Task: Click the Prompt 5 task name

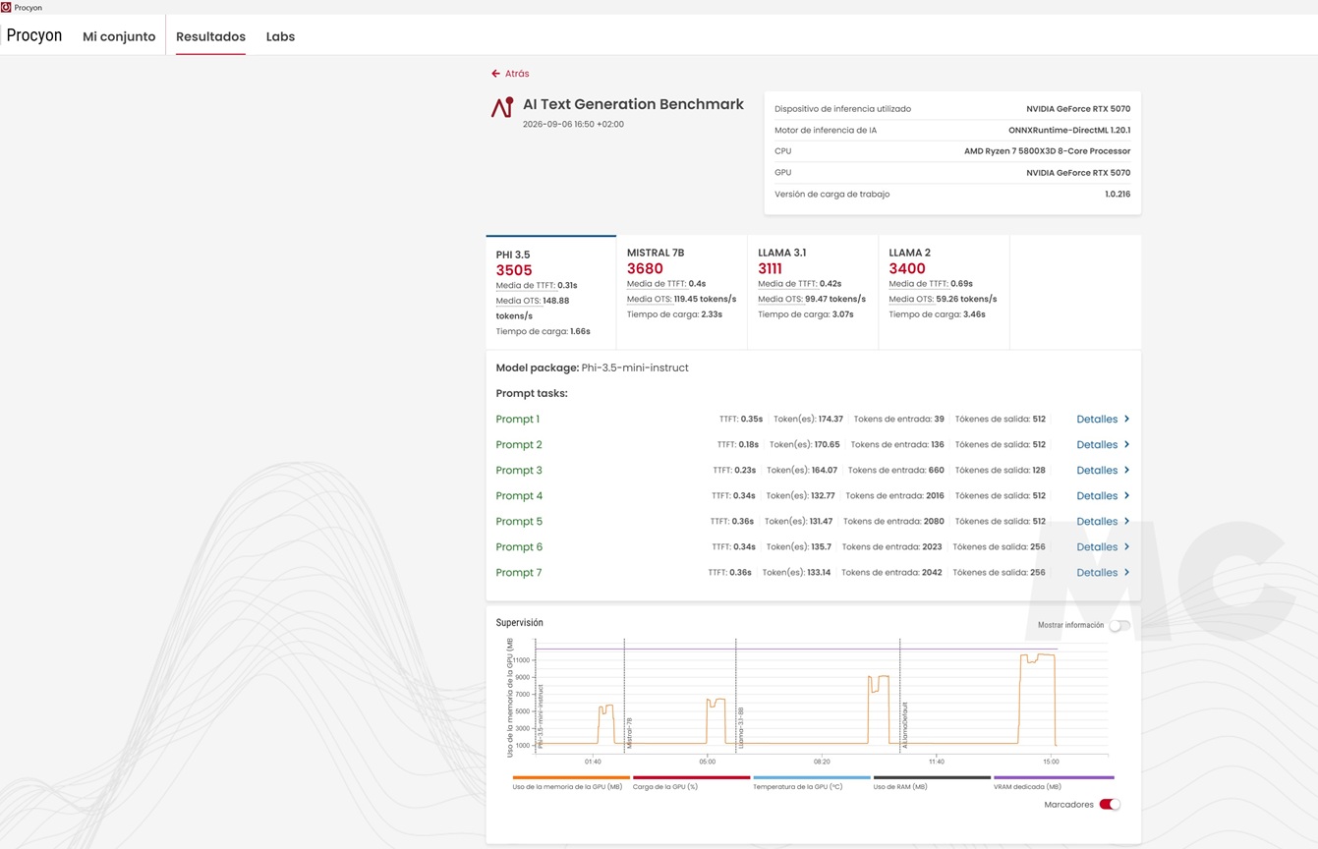Action: [x=519, y=522]
